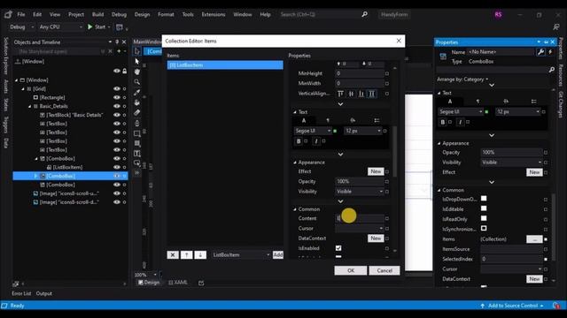
Task: Open Visibility dropdown in Collection Editor
Action: pos(360,192)
